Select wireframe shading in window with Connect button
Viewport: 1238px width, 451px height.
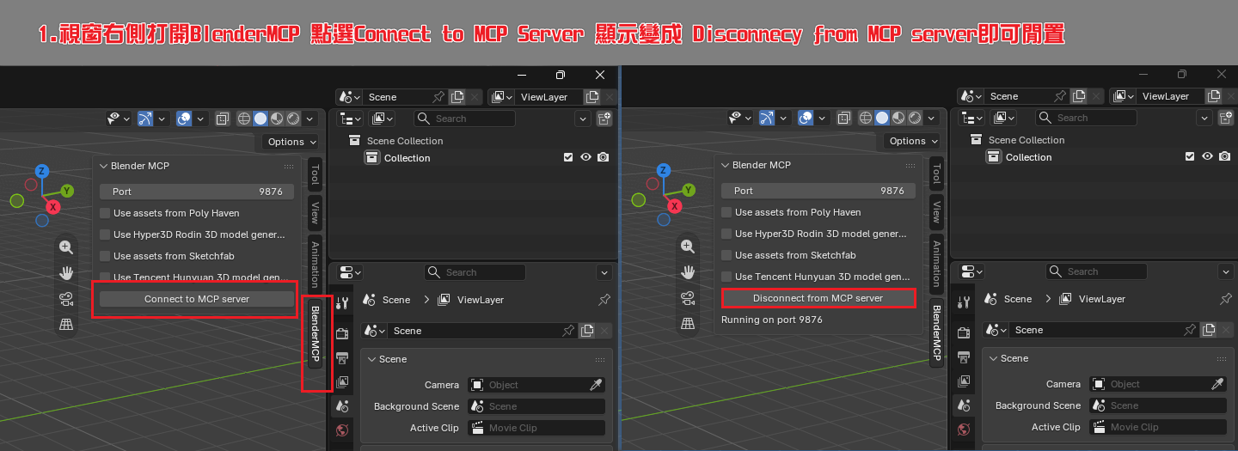pos(244,119)
